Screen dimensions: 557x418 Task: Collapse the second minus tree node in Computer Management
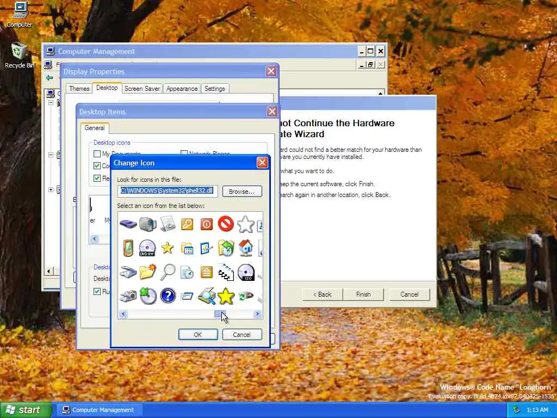click(x=51, y=155)
